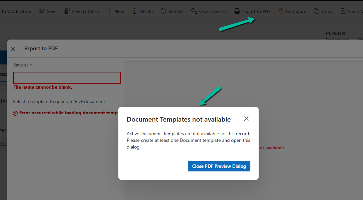Expand the column header chevron at left edge

(6, 130)
